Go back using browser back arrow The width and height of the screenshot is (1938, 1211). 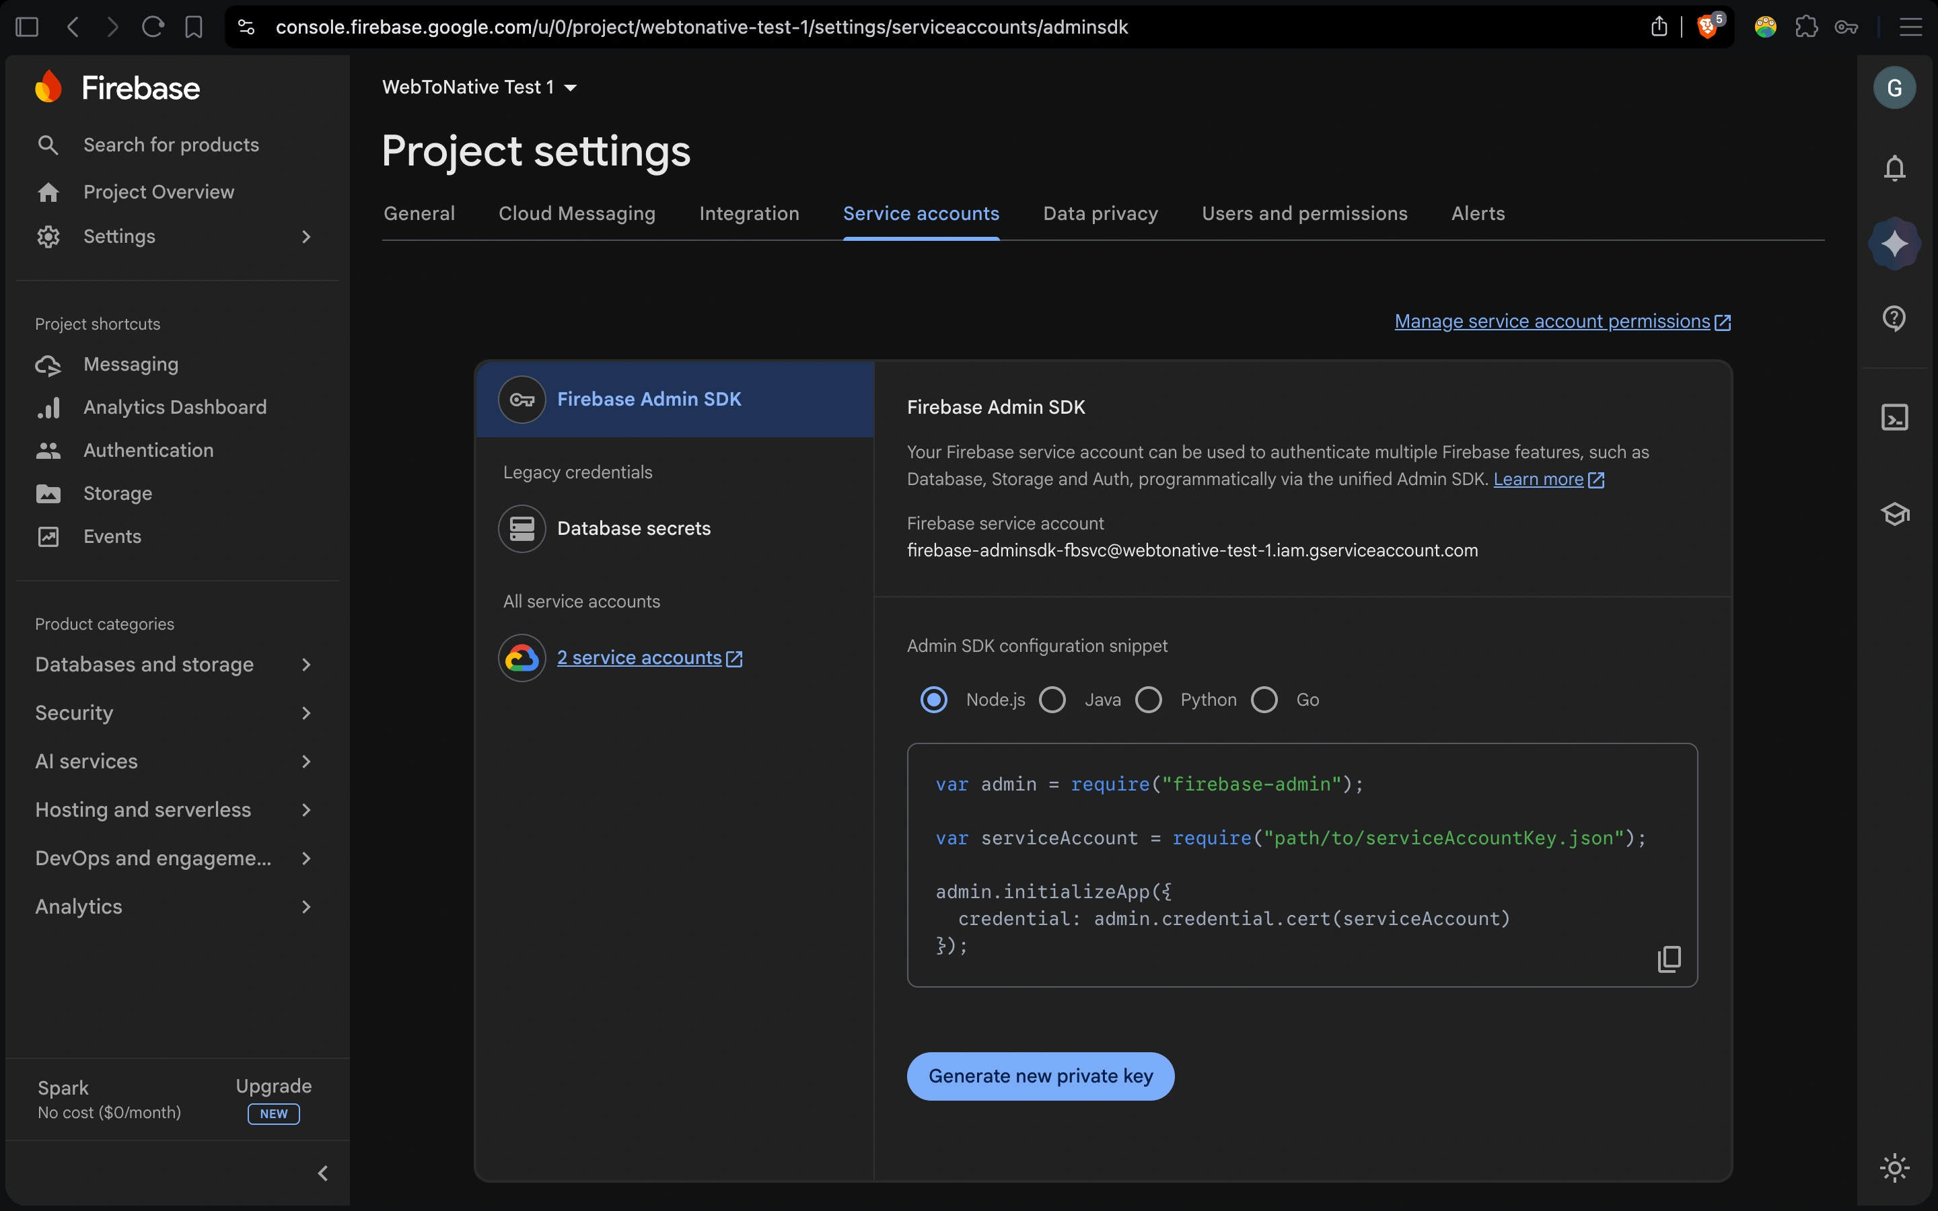tap(73, 27)
